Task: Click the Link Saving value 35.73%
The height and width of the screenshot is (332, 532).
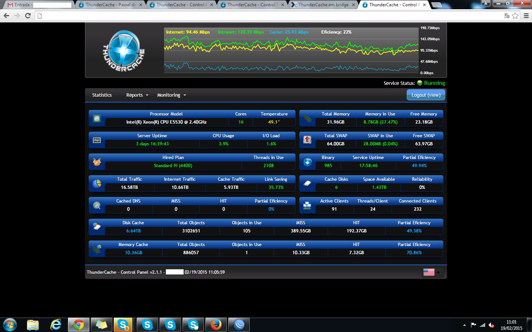Action: (x=276, y=187)
